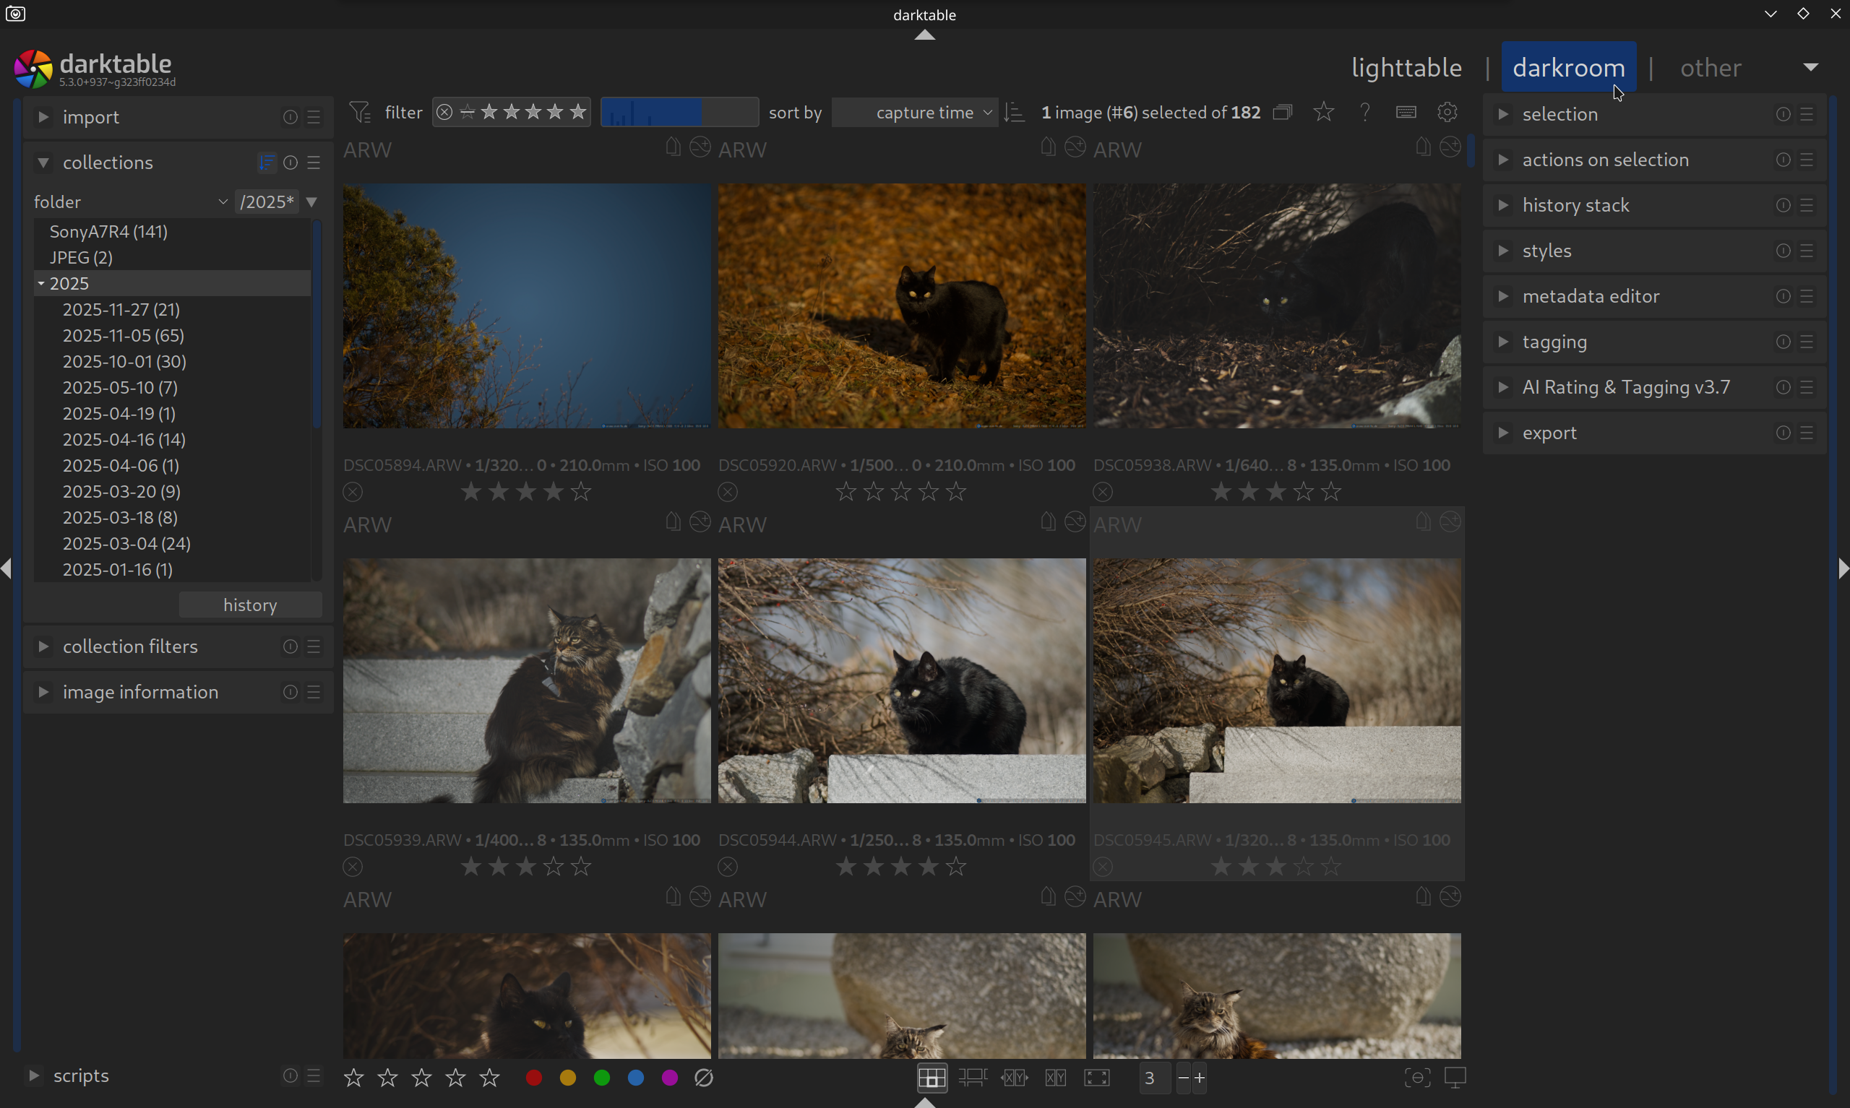This screenshot has width=1850, height=1108.
Task: Click the grouping toggle icon in header
Action: [1283, 112]
